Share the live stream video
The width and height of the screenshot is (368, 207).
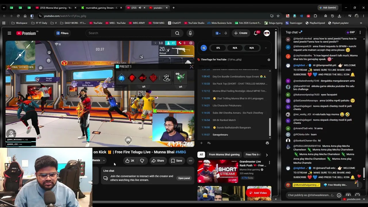pyautogui.click(x=158, y=161)
